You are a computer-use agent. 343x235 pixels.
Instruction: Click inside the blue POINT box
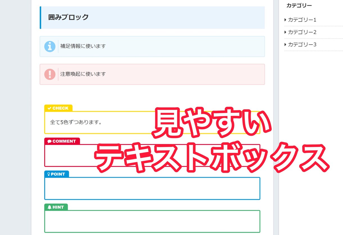tap(152, 188)
